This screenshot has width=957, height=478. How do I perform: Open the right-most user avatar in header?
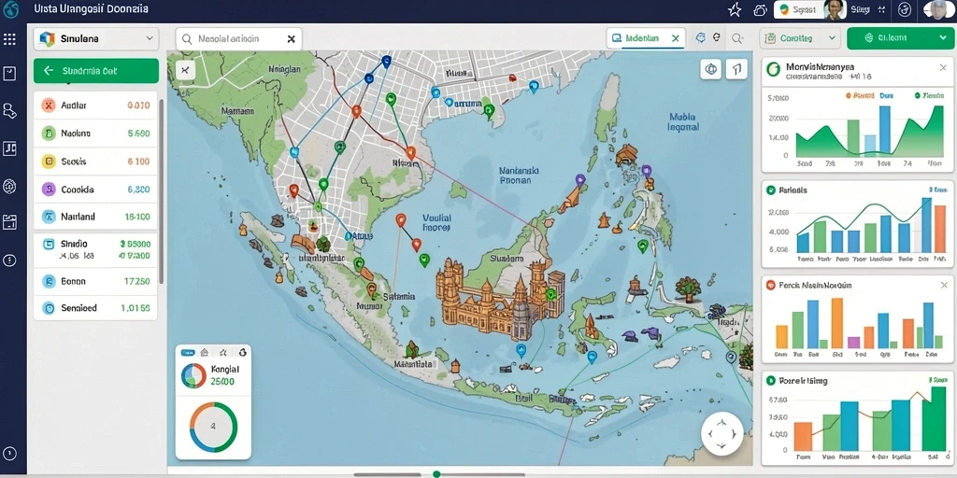click(940, 9)
